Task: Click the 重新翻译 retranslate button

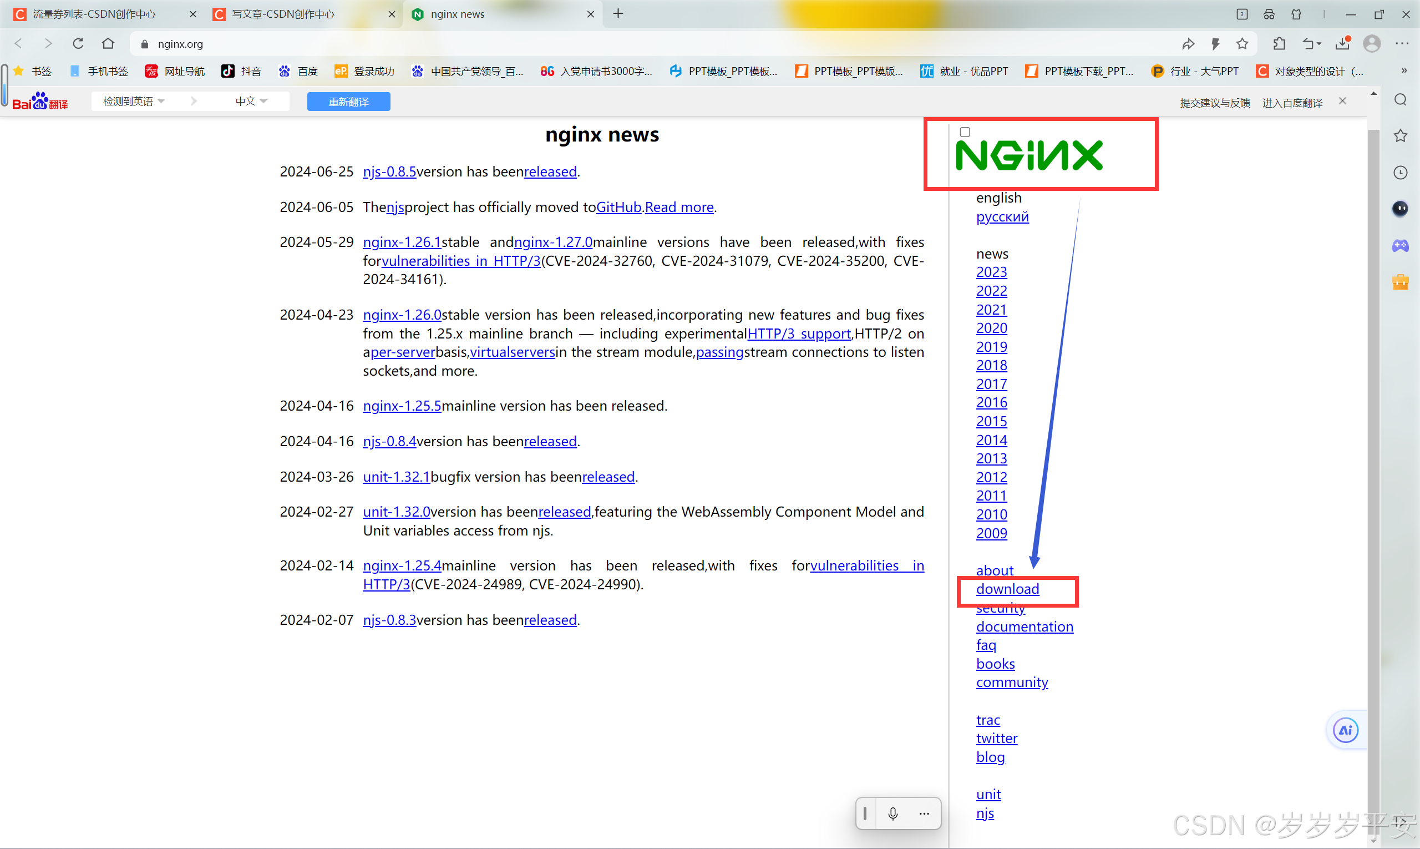Action: (348, 101)
